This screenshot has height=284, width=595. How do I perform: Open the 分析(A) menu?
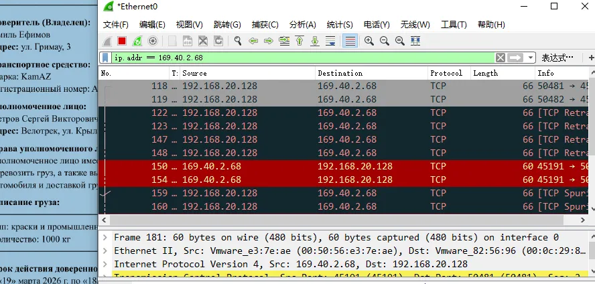[302, 25]
